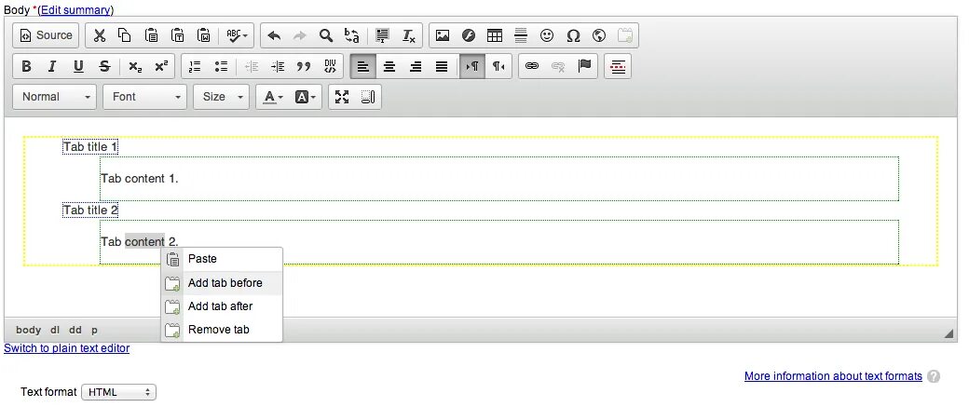
Task: Insert a horizontal line
Action: tap(521, 35)
